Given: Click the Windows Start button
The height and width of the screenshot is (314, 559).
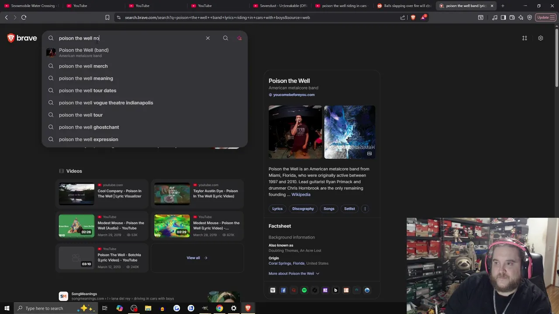Looking at the screenshot, I should point(7,308).
